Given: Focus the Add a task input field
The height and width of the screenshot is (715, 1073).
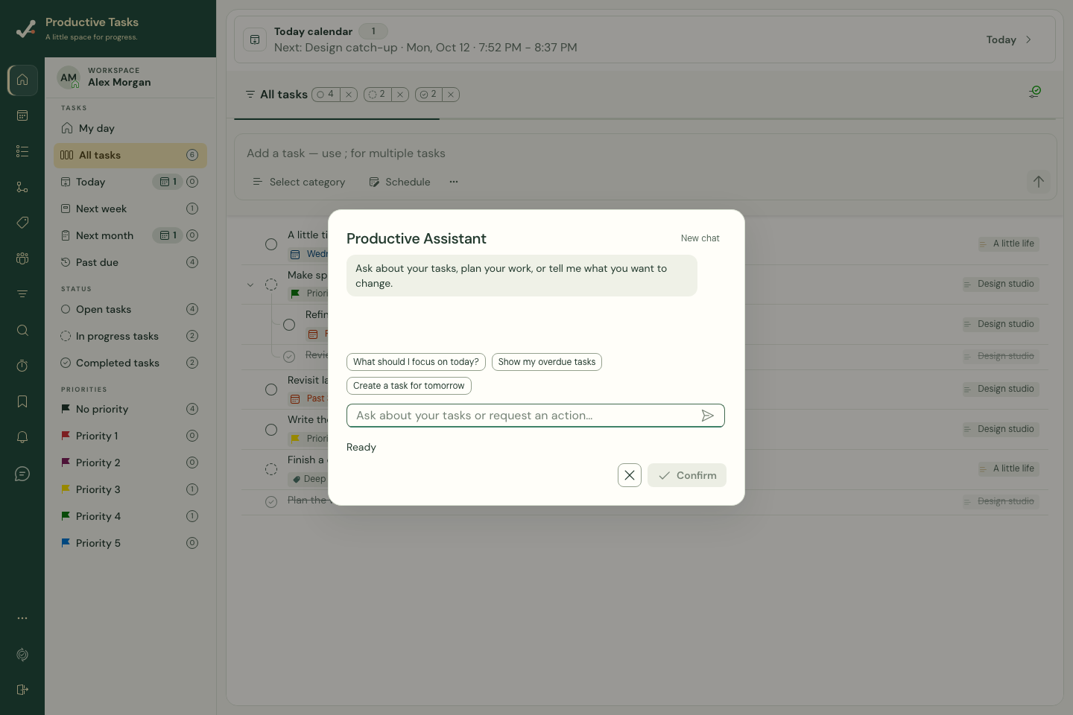Looking at the screenshot, I should click(x=645, y=153).
